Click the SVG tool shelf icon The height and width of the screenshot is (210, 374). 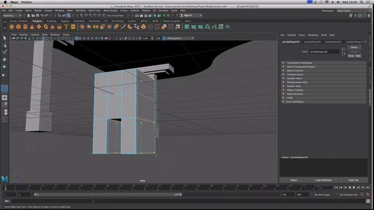(73, 27)
